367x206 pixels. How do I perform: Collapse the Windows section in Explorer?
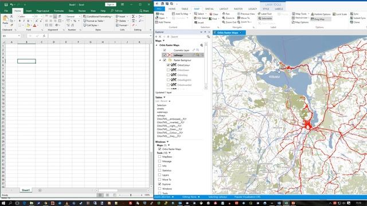[167, 142]
